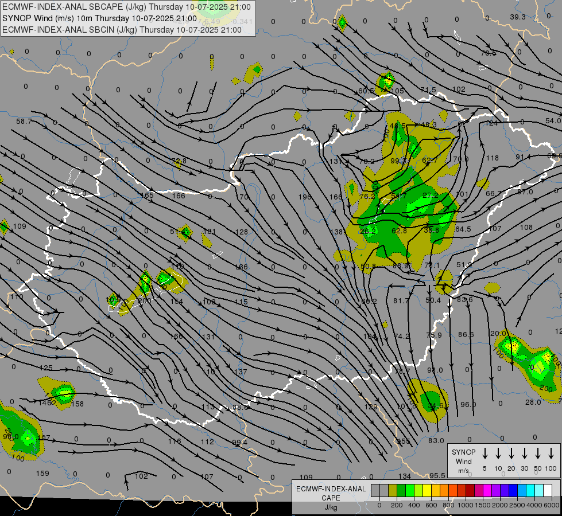The height and width of the screenshot is (516, 562).
Task: Click the SBCAPE title line at top
Action: click(x=126, y=7)
